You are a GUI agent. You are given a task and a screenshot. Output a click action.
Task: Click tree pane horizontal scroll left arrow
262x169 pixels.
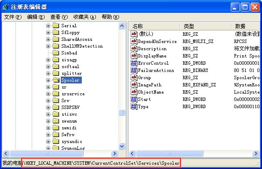[6, 153]
